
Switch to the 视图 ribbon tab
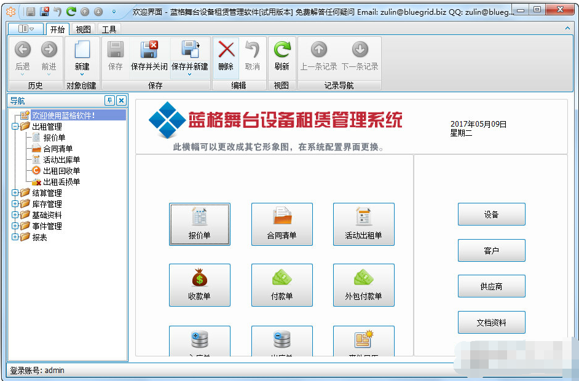point(83,29)
